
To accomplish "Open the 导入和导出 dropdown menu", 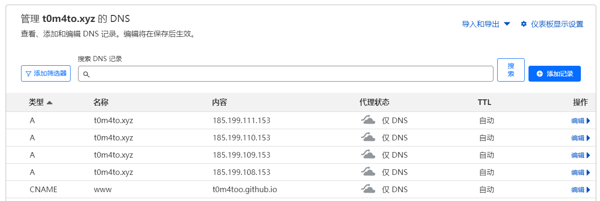I will (486, 24).
